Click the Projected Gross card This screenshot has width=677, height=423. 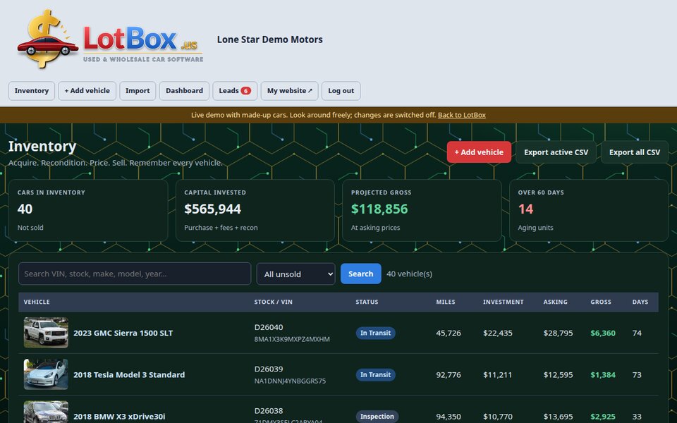point(422,210)
